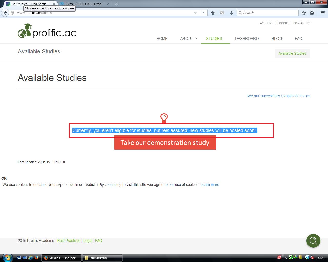
Task: Dismiss the cookie notice with OK
Action: click(4, 178)
